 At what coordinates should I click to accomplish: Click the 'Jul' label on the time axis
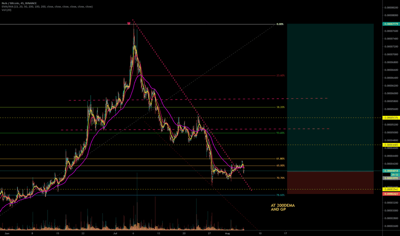115,233
